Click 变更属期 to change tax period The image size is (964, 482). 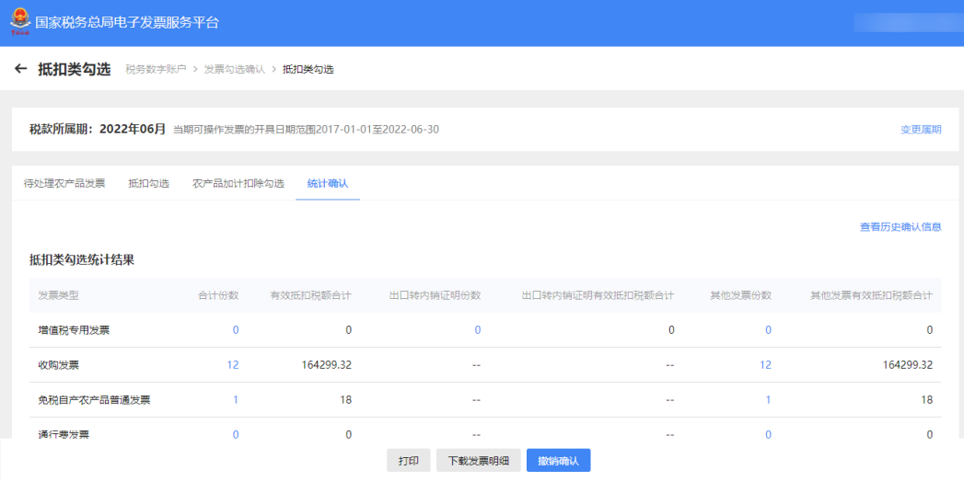click(x=921, y=130)
